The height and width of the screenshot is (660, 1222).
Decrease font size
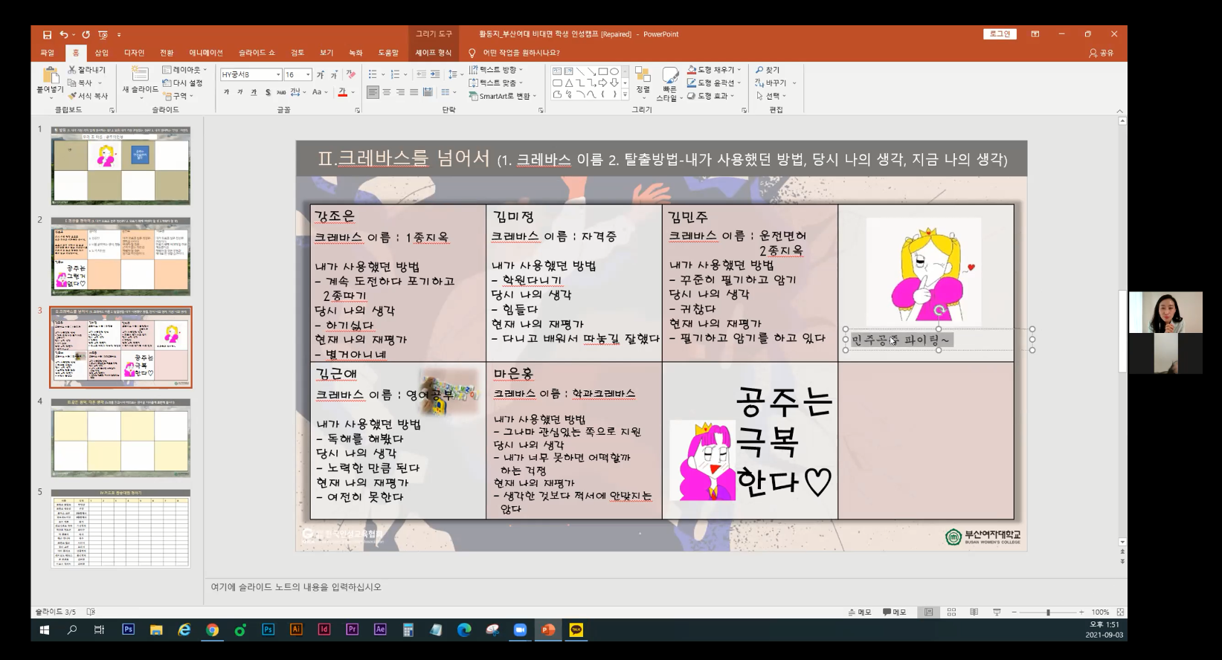click(x=333, y=74)
